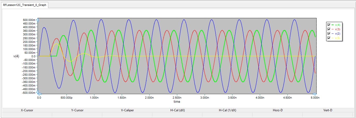Click the -100.000m Y-axis tick label

point(29,64)
